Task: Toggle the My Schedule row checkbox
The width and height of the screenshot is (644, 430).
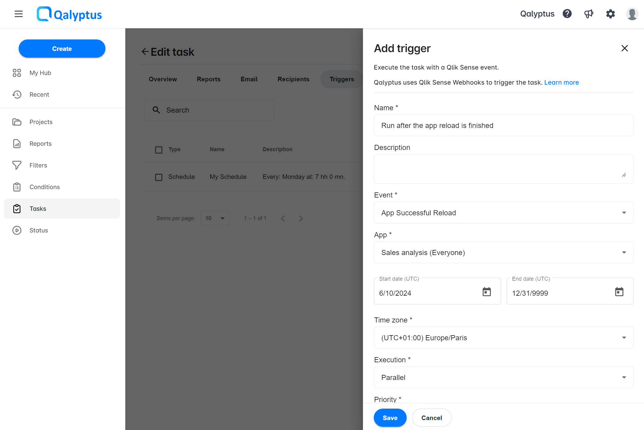Action: [x=158, y=176]
